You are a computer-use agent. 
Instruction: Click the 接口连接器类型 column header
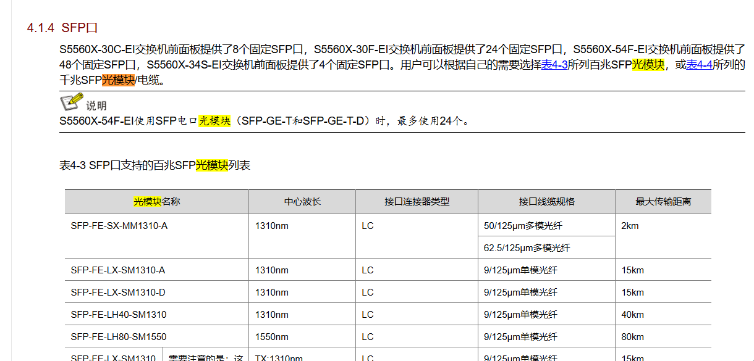click(x=417, y=202)
